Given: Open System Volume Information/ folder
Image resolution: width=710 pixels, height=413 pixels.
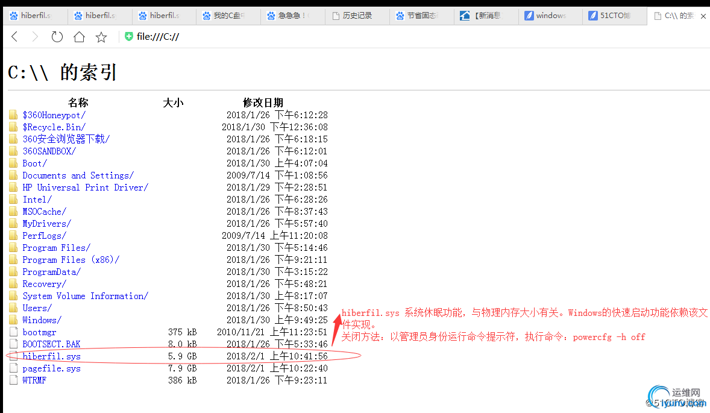Looking at the screenshot, I should coord(86,296).
